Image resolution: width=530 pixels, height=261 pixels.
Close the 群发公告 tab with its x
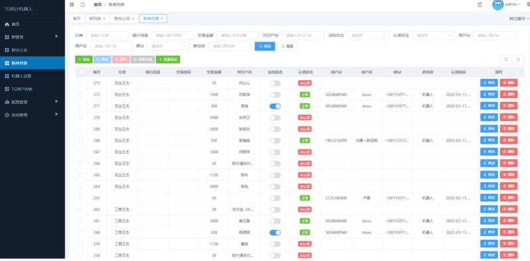[x=133, y=19]
